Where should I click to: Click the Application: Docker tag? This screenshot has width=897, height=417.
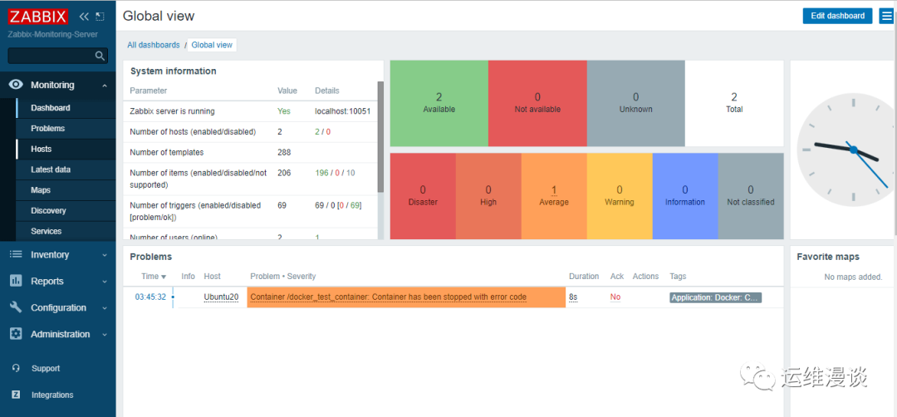coord(716,297)
